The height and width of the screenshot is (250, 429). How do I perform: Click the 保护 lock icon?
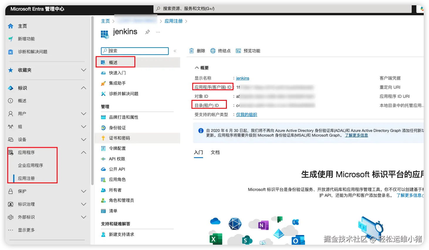click(11, 191)
